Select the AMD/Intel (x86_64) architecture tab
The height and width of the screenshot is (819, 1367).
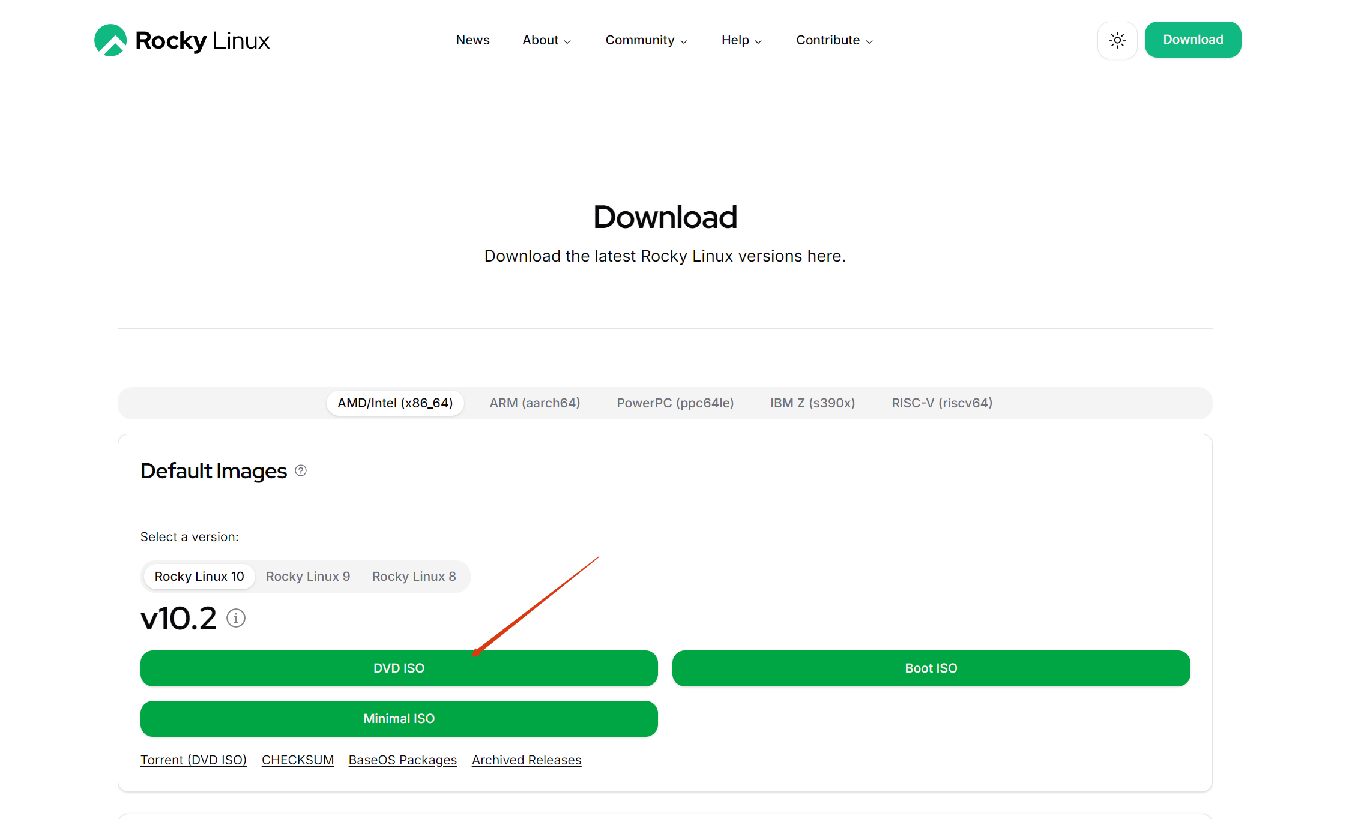[x=395, y=403]
